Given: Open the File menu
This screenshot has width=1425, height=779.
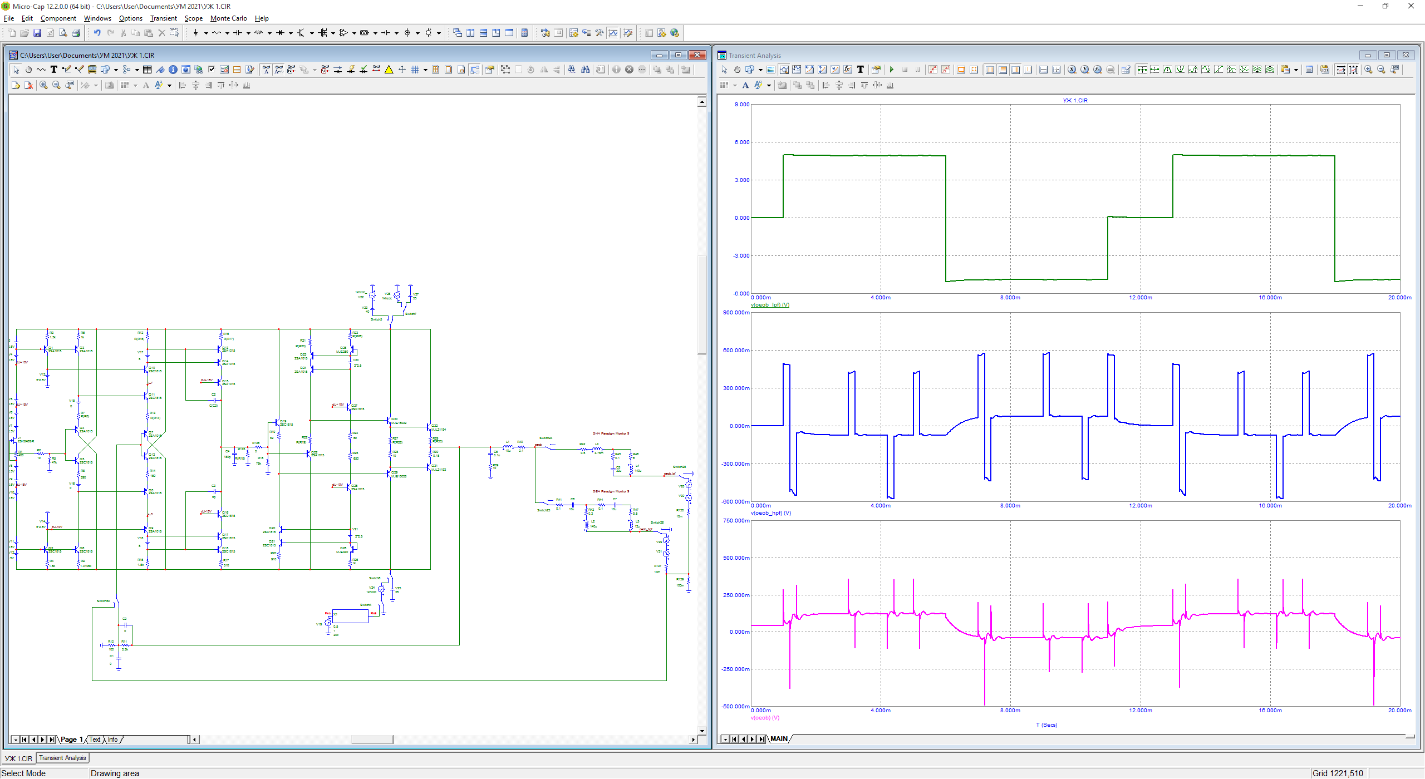Looking at the screenshot, I should pyautogui.click(x=9, y=18).
